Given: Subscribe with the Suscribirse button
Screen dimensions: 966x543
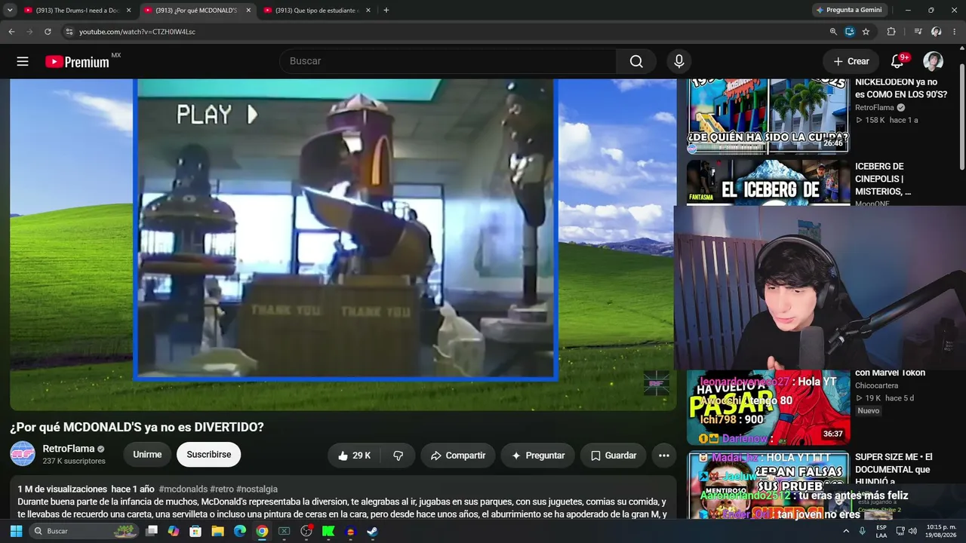Looking at the screenshot, I should pos(209,455).
